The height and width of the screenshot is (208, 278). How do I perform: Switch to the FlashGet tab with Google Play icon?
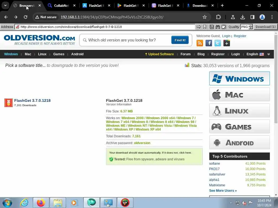tap(131, 6)
